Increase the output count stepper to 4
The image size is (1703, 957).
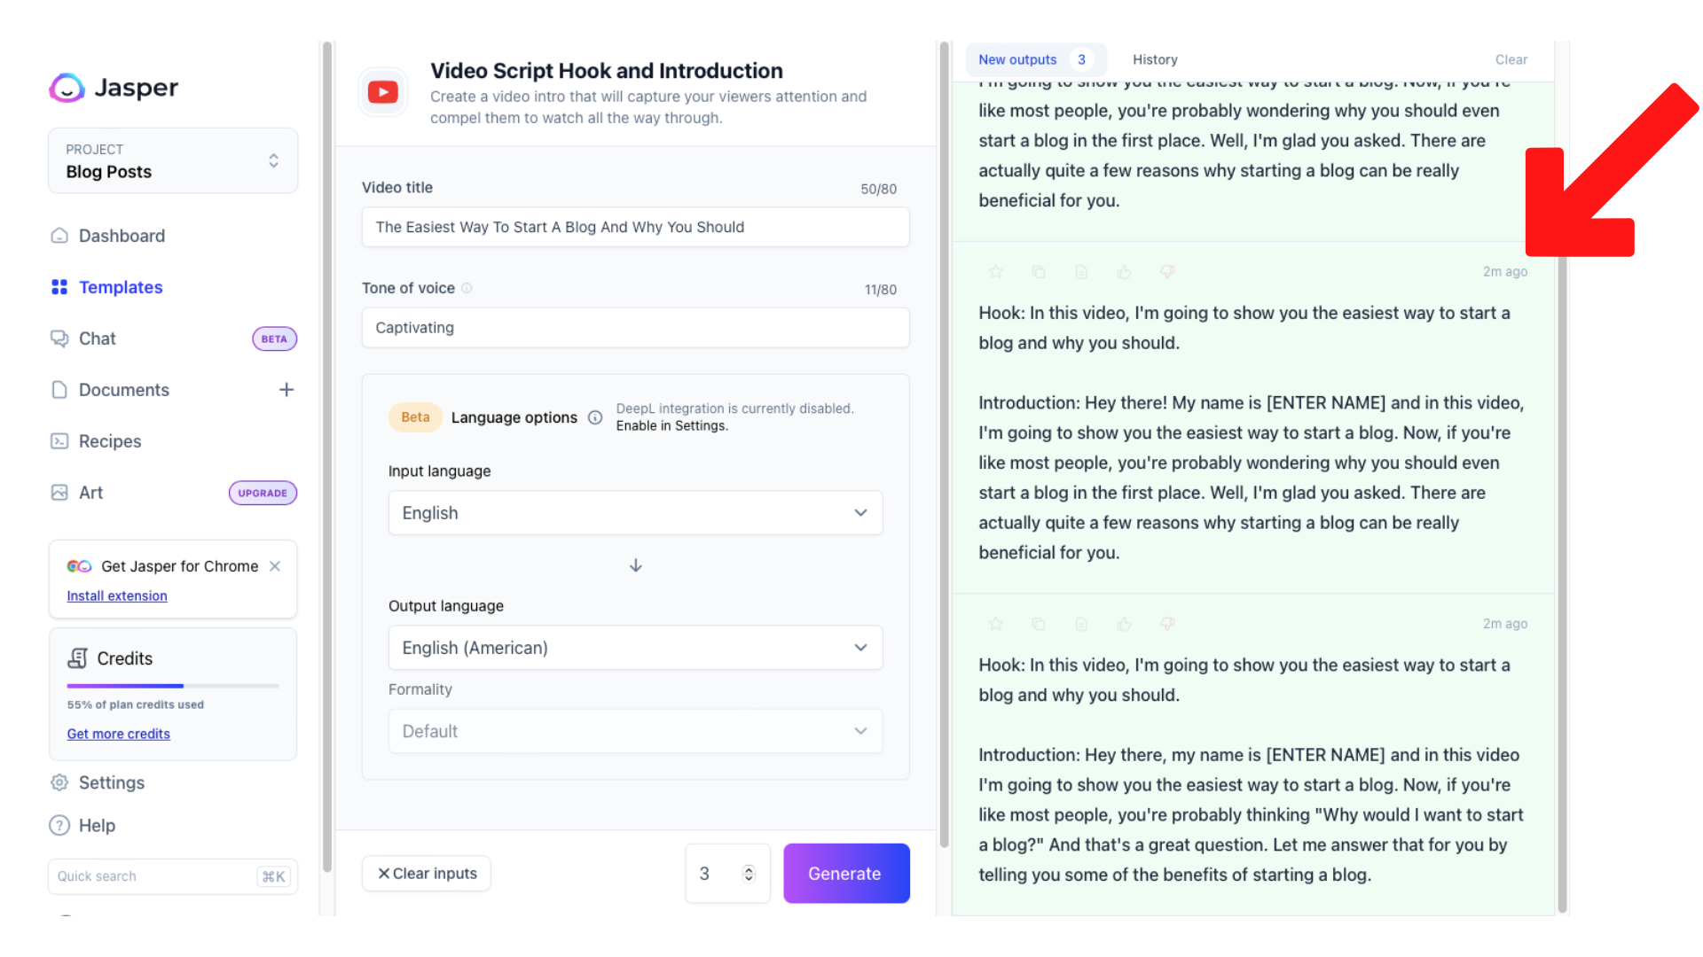pos(748,867)
